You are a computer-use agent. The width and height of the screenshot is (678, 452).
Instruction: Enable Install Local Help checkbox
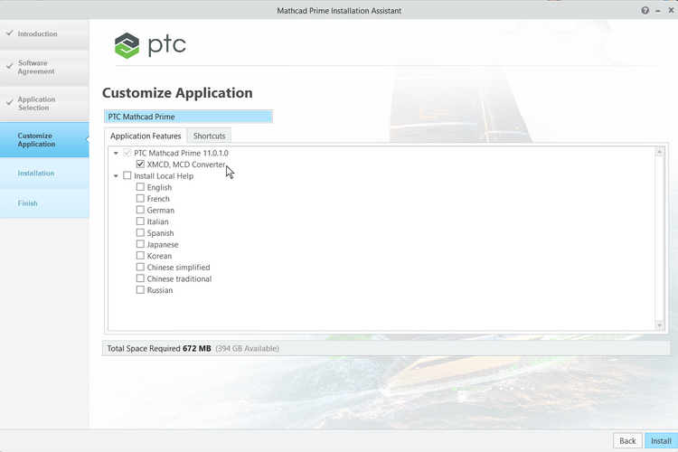[x=127, y=176]
